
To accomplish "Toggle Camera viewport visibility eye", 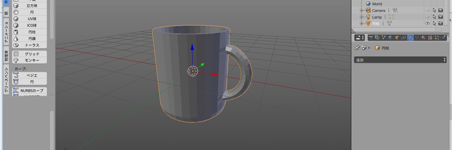I will click(427, 11).
